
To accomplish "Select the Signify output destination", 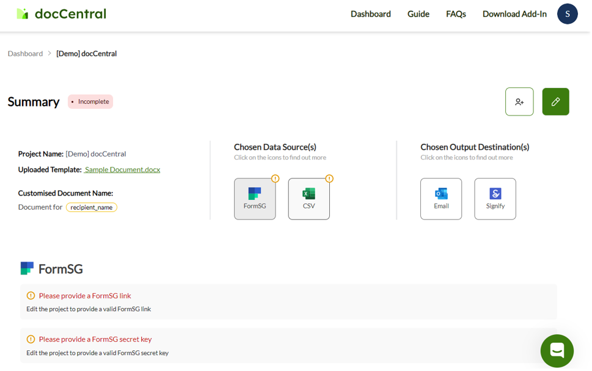I will pos(495,199).
